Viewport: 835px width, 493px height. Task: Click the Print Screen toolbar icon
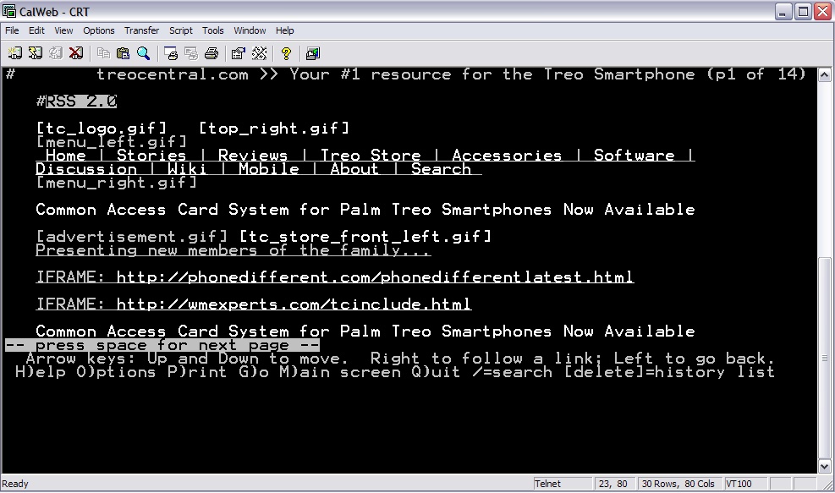click(171, 53)
